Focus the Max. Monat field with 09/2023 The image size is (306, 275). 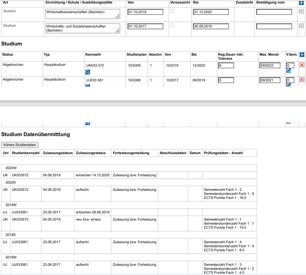pyautogui.click(x=270, y=65)
